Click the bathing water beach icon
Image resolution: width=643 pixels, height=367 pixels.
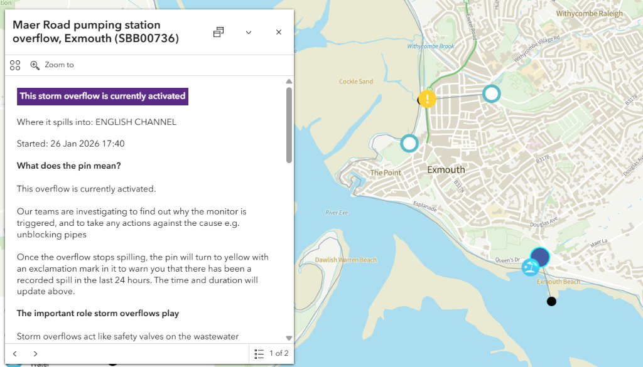coord(529,268)
